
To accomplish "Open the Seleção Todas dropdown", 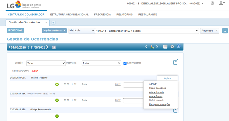I will pyautogui.click(x=46, y=63).
